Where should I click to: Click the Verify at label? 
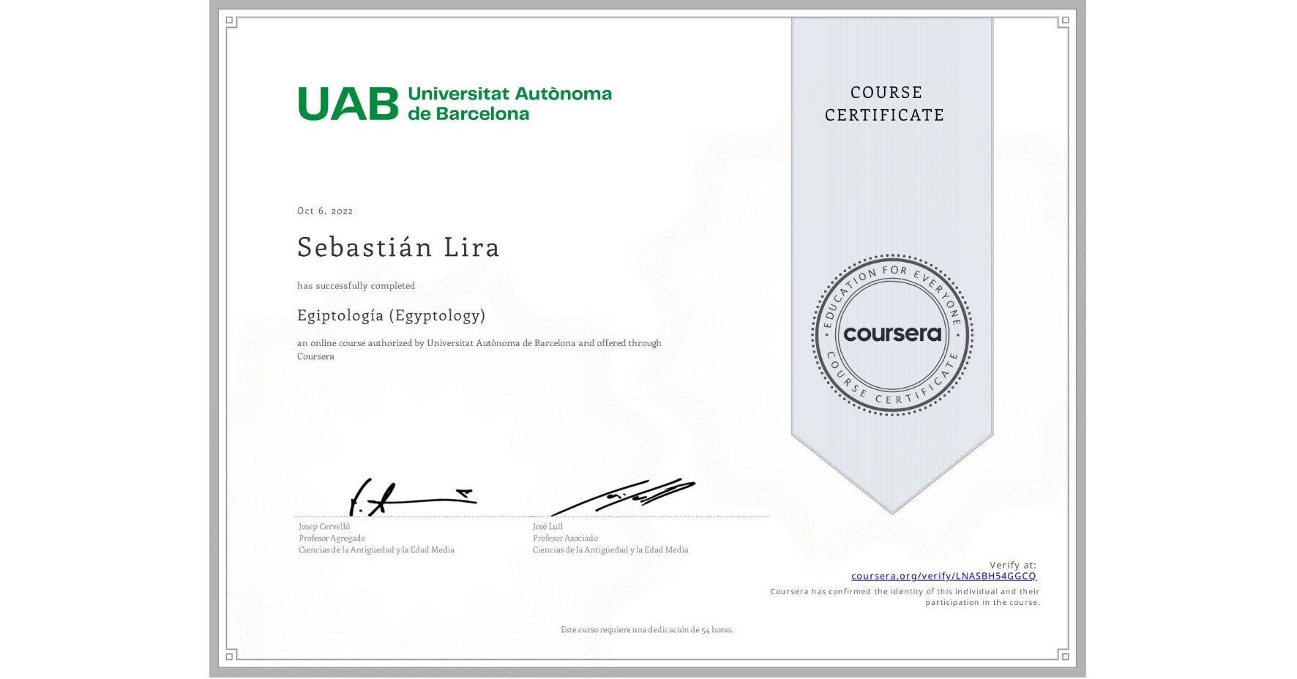(x=1013, y=563)
